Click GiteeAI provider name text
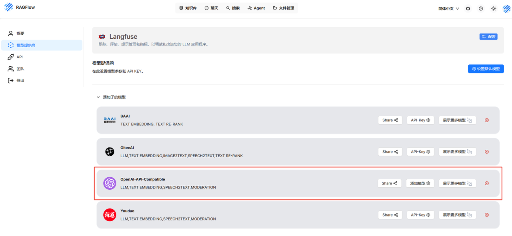Screen dimensions: 512x236 coord(127,148)
